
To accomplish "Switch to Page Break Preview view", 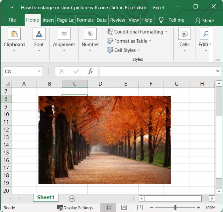I will tap(140, 208).
